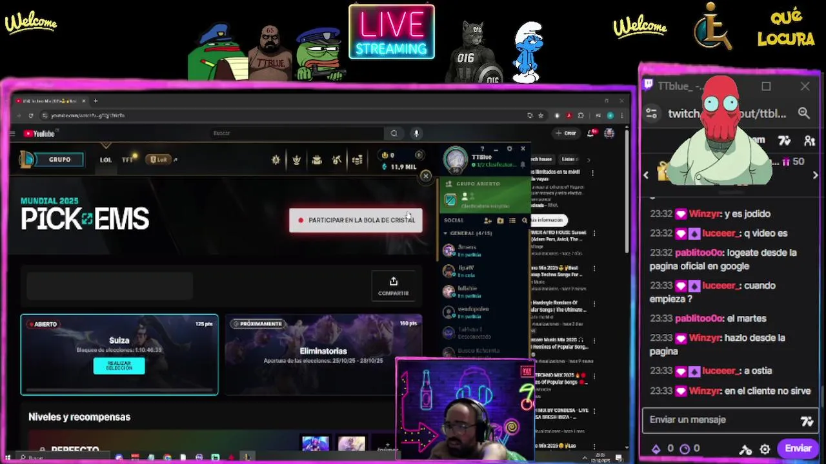Open YouTube notifications bell
826x464 pixels.
coord(590,133)
